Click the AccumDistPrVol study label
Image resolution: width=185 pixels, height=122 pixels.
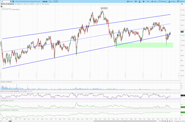point(5,110)
